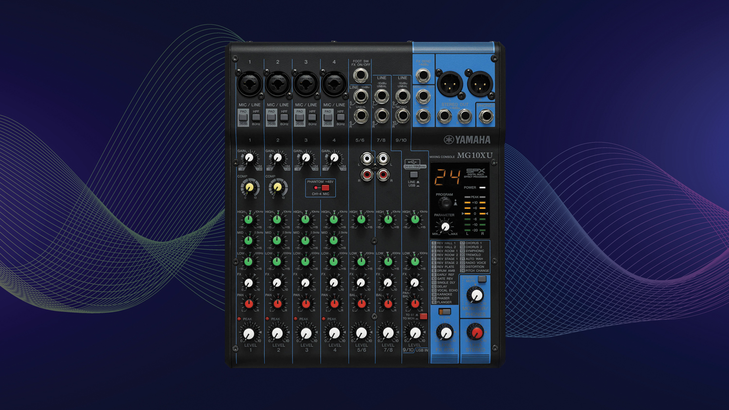Click the channel 3 XLR combo input jack
The height and width of the screenshot is (410, 729).
coord(306,84)
